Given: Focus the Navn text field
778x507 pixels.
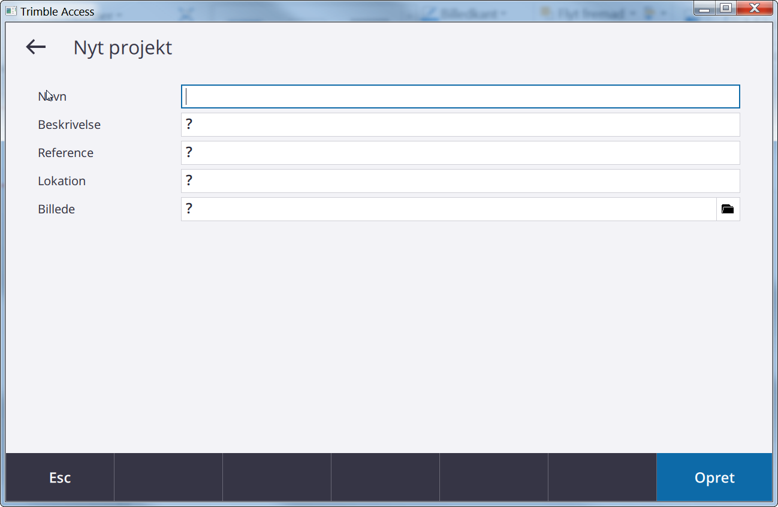Looking at the screenshot, I should click(460, 96).
